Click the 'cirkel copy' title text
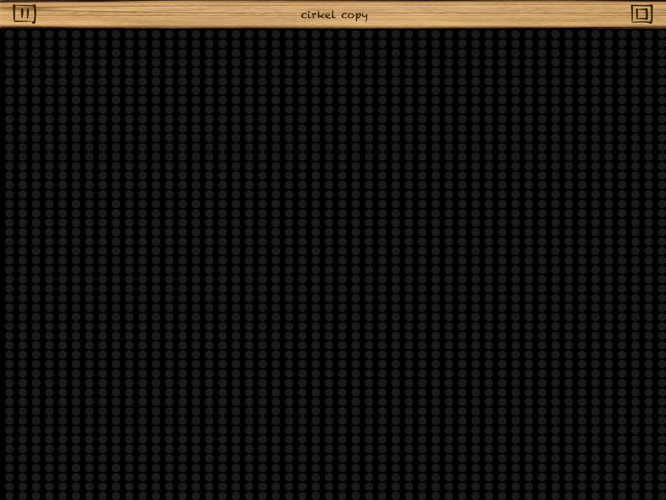Viewport: 666px width, 500px height. (x=334, y=15)
